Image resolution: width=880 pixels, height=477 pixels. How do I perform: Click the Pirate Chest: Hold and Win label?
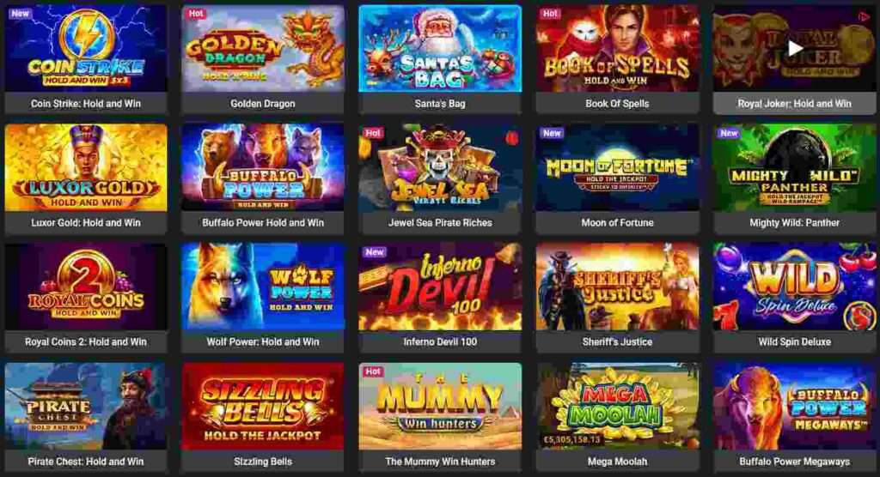click(x=86, y=462)
